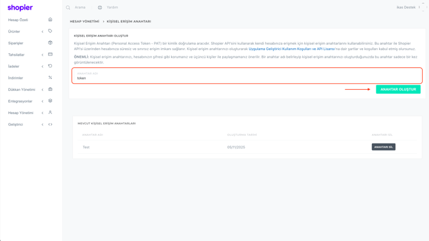Open İndirimler menu item
Viewport: 429px width, 241px height.
click(15, 78)
